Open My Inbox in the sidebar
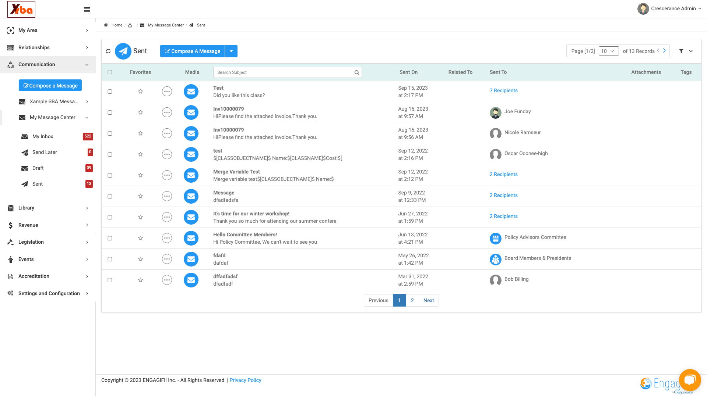Viewport: 707px width, 397px height. pos(43,136)
